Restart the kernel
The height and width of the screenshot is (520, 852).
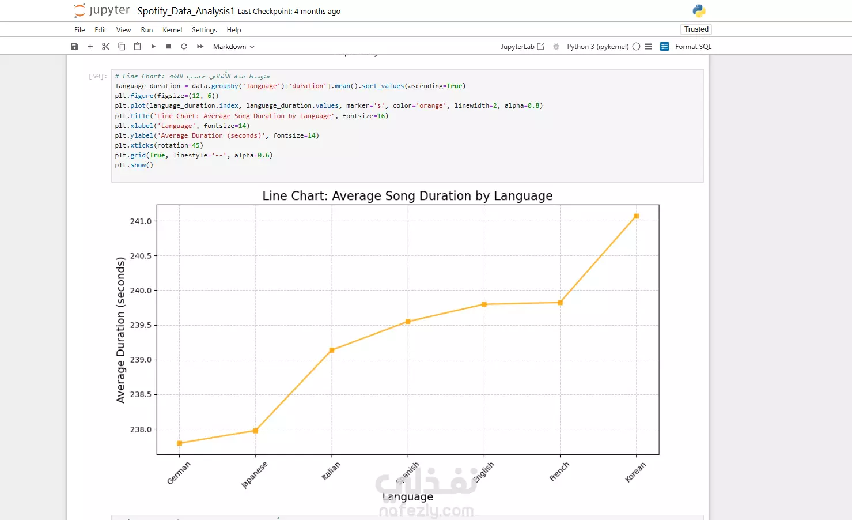(x=184, y=47)
